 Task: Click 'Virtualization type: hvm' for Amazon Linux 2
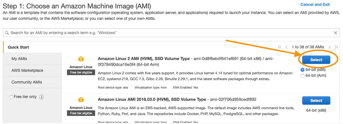(x=151, y=87)
